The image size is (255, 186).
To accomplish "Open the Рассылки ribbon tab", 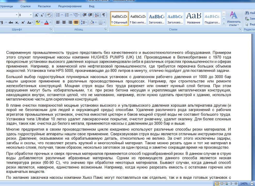I will point(44,6).
